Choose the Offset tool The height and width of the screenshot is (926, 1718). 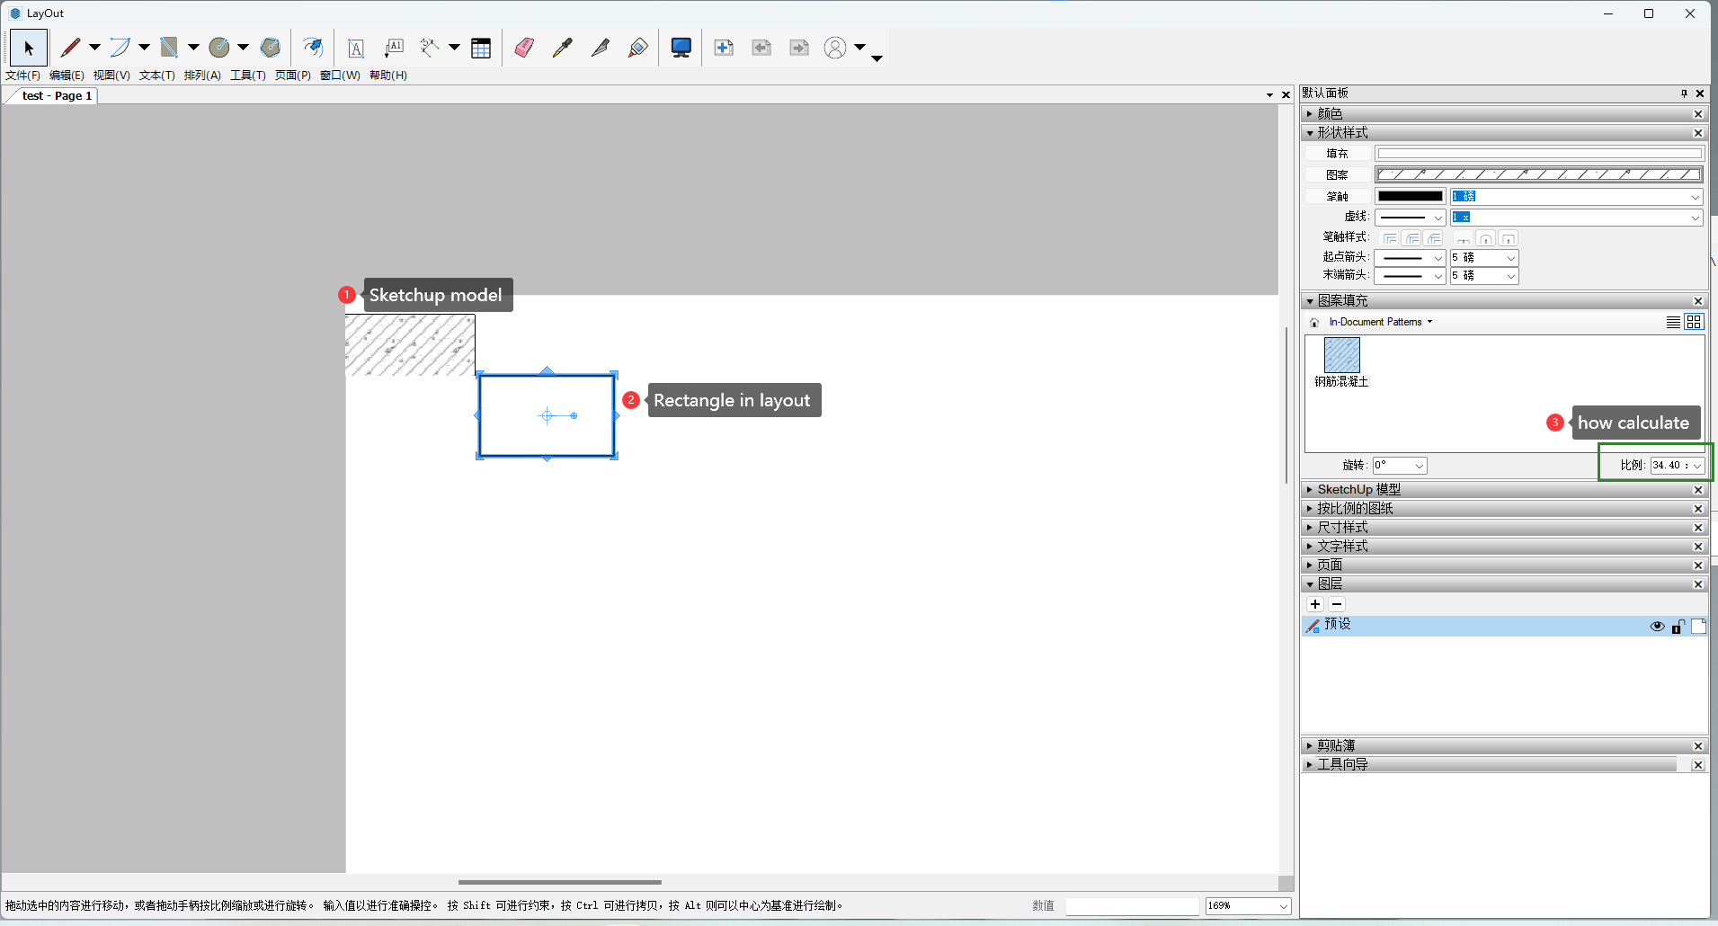312,48
